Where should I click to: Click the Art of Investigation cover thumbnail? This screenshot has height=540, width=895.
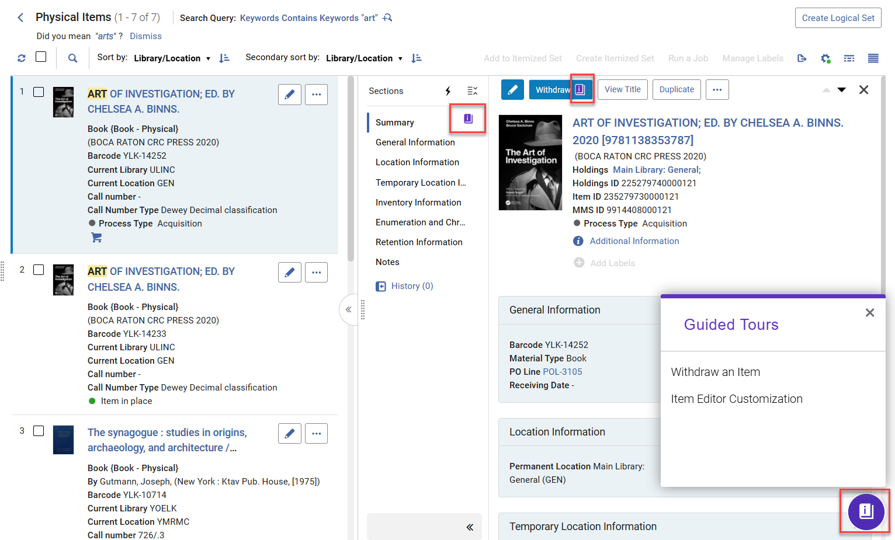pyautogui.click(x=530, y=163)
